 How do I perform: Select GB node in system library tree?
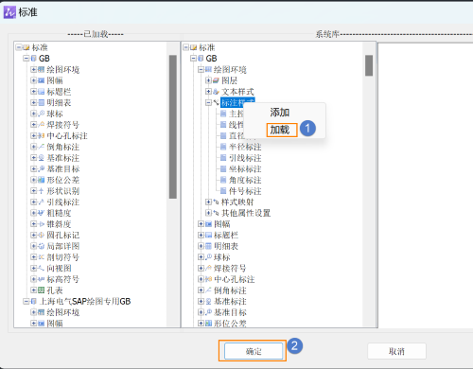click(211, 59)
